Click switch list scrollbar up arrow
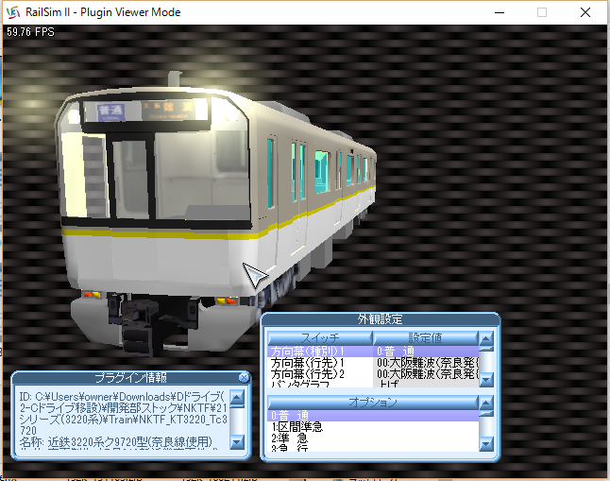 pos(486,339)
